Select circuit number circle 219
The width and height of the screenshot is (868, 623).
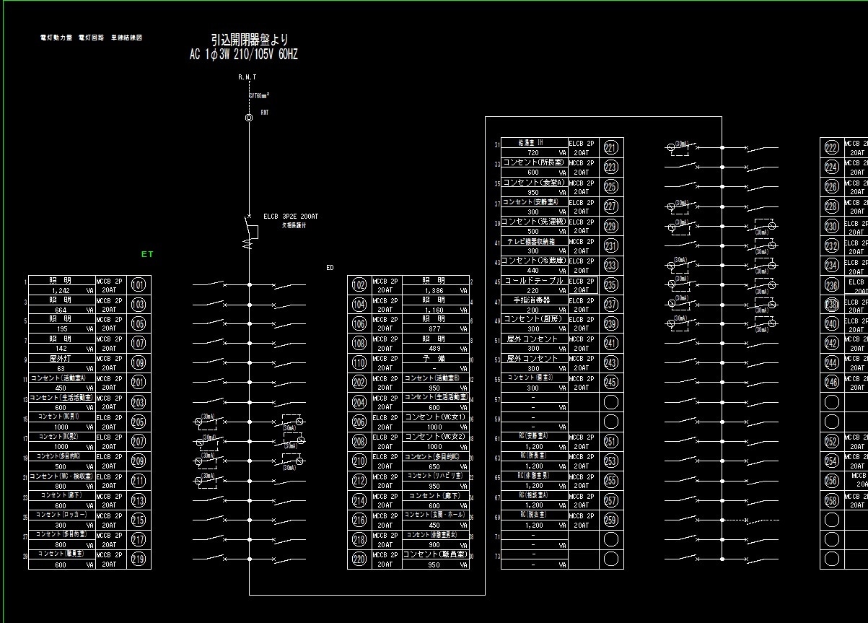pos(139,559)
